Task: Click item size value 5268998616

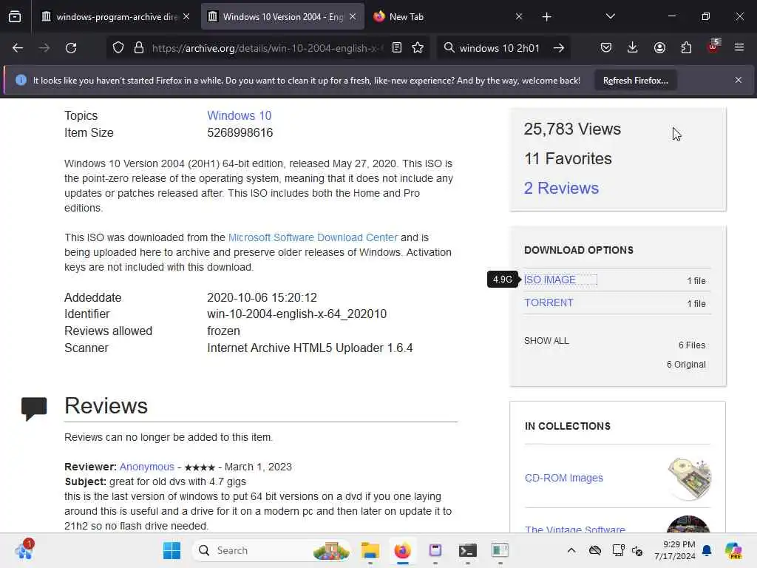Action: point(240,133)
